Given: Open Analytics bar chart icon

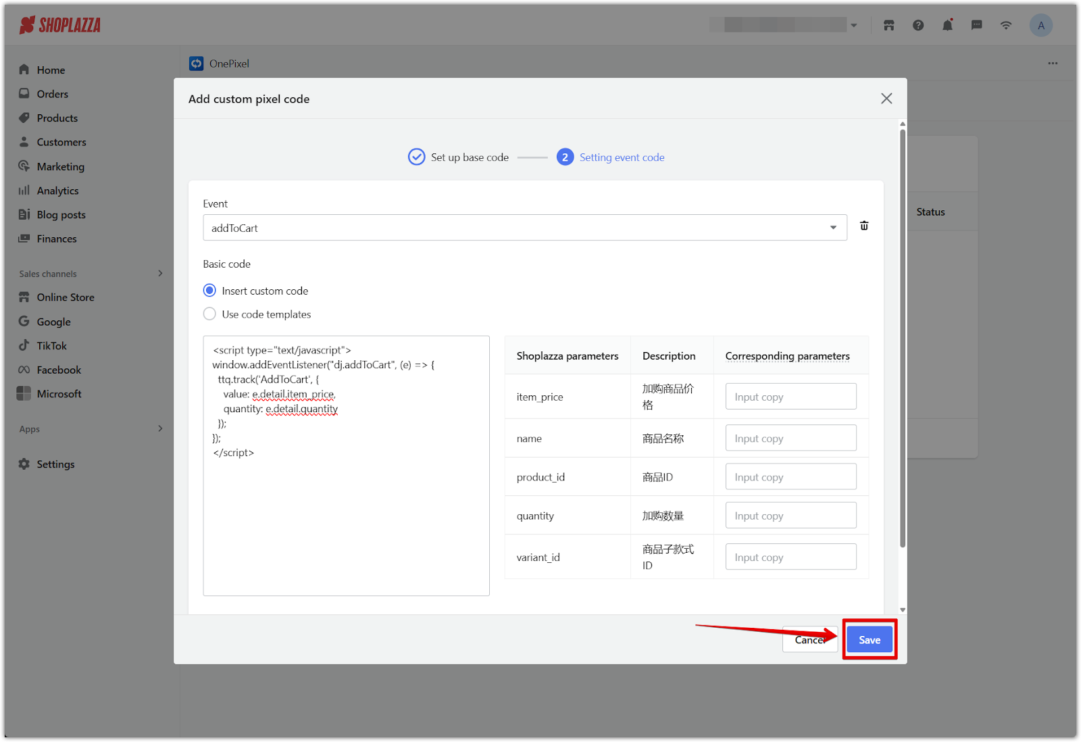Looking at the screenshot, I should click(x=24, y=191).
